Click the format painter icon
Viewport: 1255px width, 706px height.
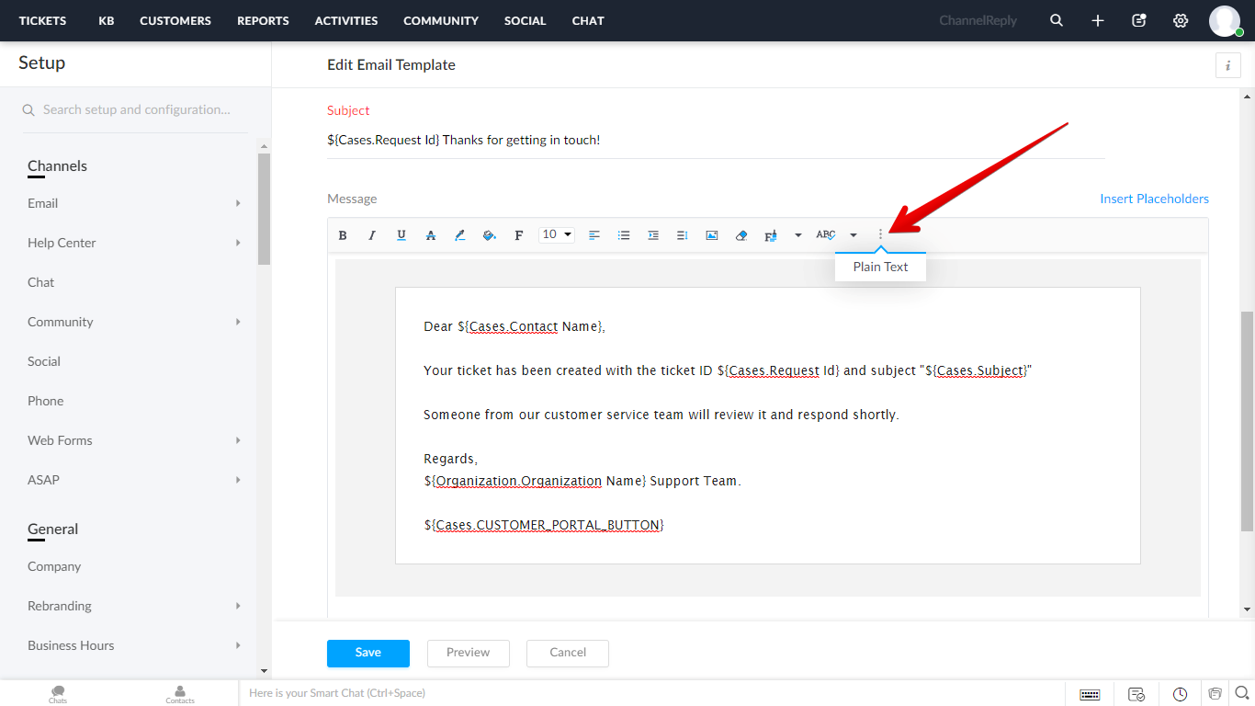point(771,235)
